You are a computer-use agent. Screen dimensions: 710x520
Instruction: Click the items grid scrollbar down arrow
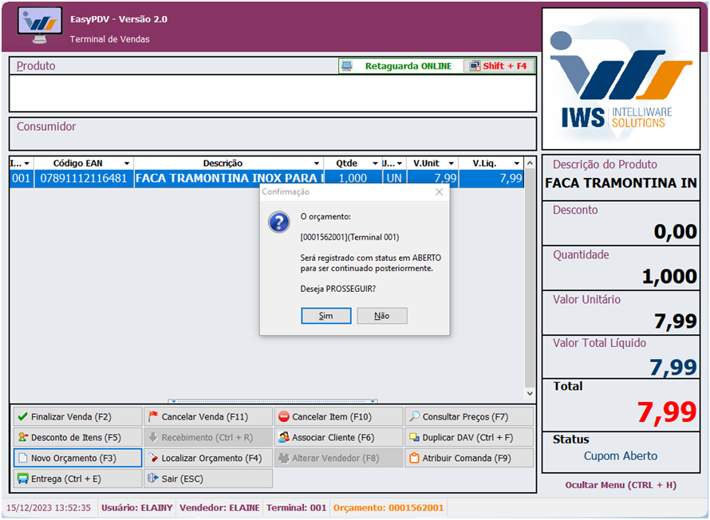click(x=530, y=393)
